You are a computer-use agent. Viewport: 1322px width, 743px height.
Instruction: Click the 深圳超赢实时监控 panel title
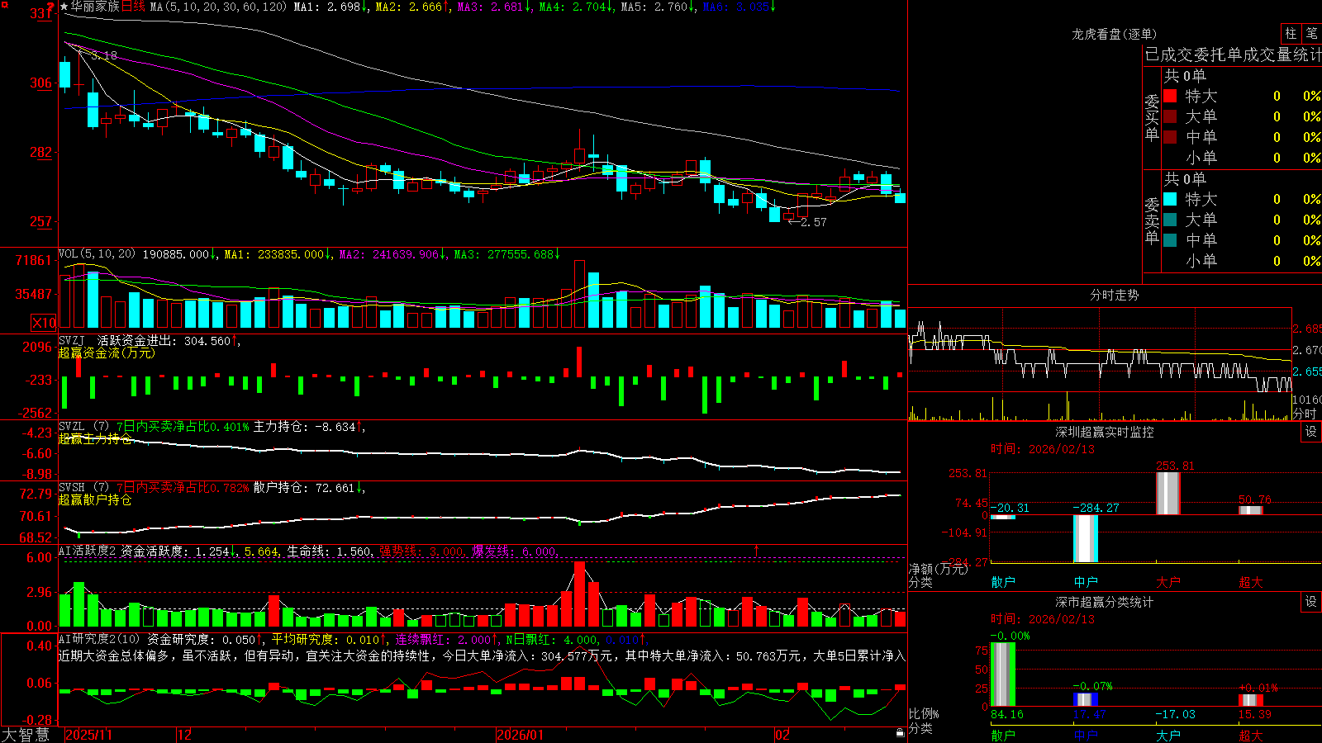coord(1105,432)
